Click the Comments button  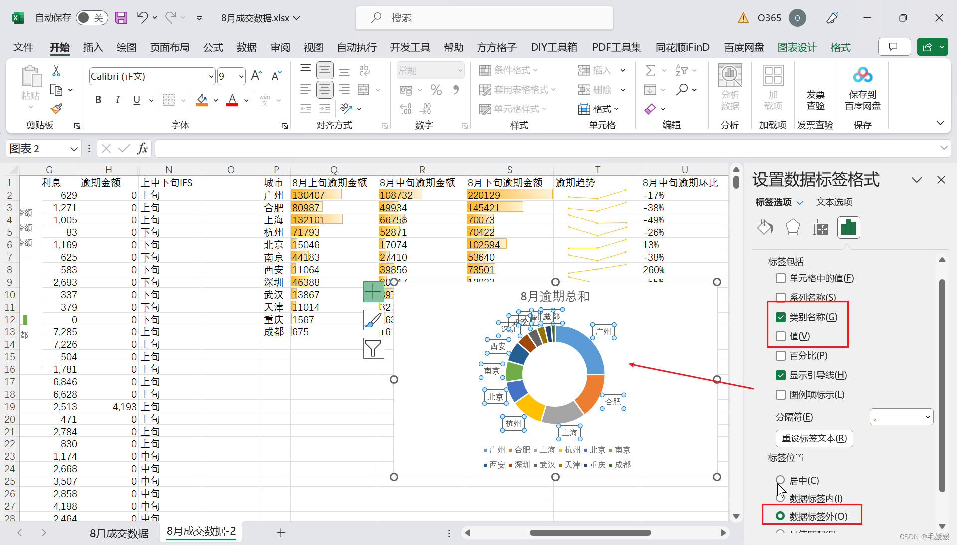tap(894, 47)
